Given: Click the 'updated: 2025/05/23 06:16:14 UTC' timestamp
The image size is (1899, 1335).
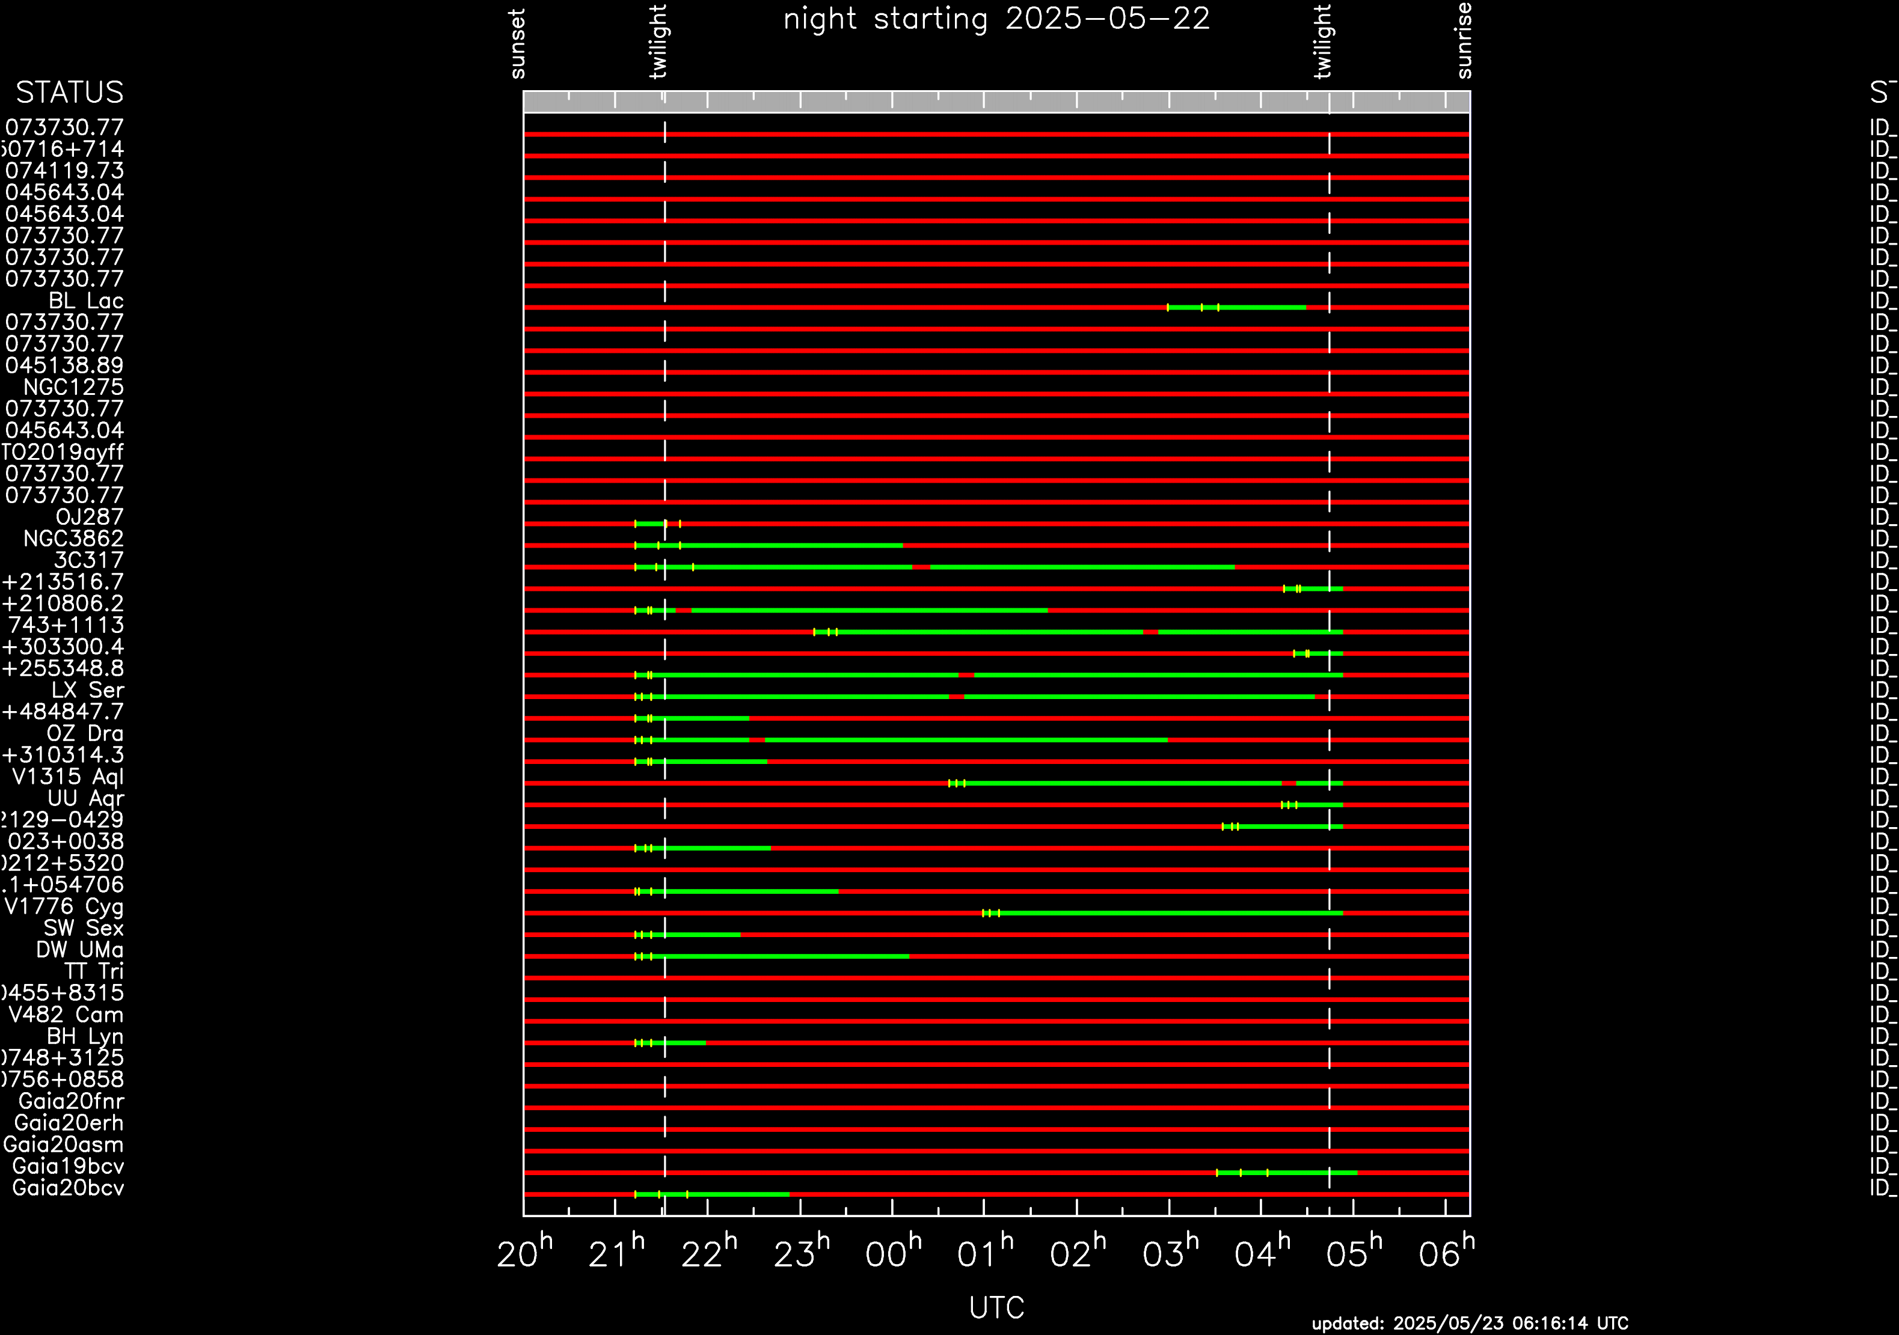Looking at the screenshot, I should [x=1470, y=1324].
